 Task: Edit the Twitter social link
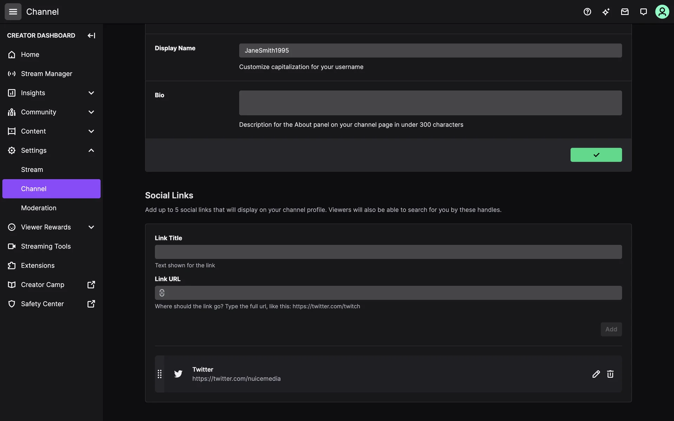click(596, 374)
